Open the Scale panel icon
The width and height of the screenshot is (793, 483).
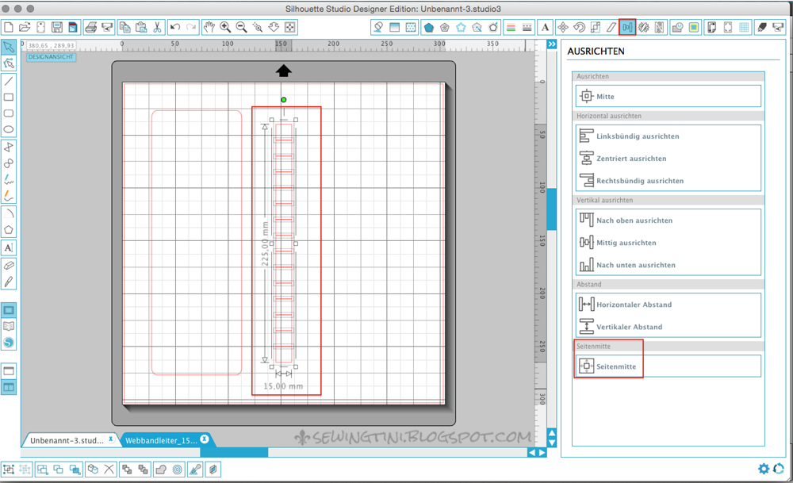coord(596,27)
